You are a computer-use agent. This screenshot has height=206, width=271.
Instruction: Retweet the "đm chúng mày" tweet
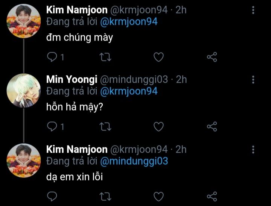(105, 57)
